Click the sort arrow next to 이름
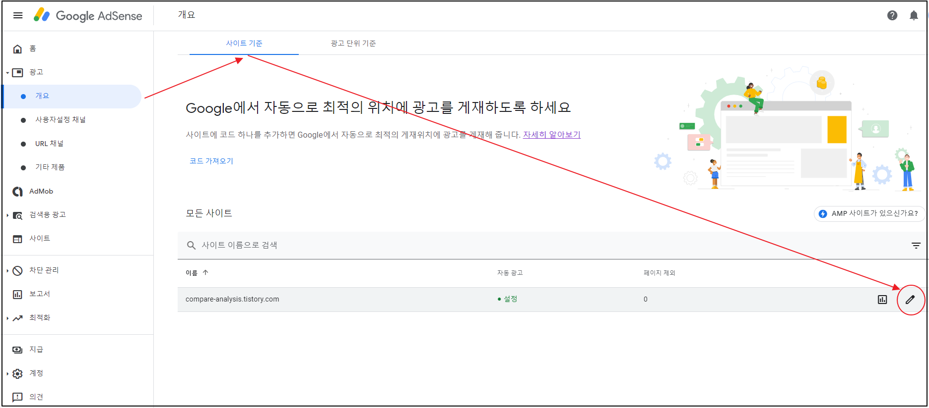 point(205,273)
